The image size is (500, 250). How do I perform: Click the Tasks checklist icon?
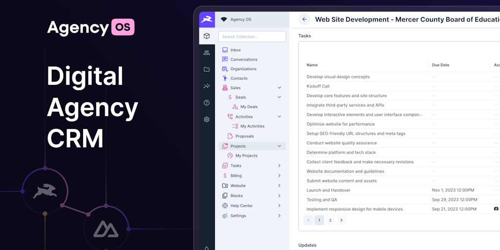[225, 166]
